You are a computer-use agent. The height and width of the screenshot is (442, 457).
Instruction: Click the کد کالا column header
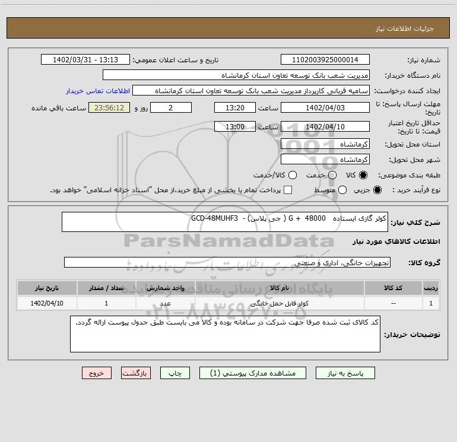393,288
